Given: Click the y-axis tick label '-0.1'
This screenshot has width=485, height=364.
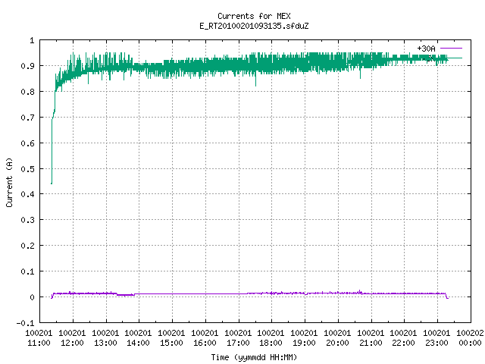Looking at the screenshot, I should coord(25,323).
